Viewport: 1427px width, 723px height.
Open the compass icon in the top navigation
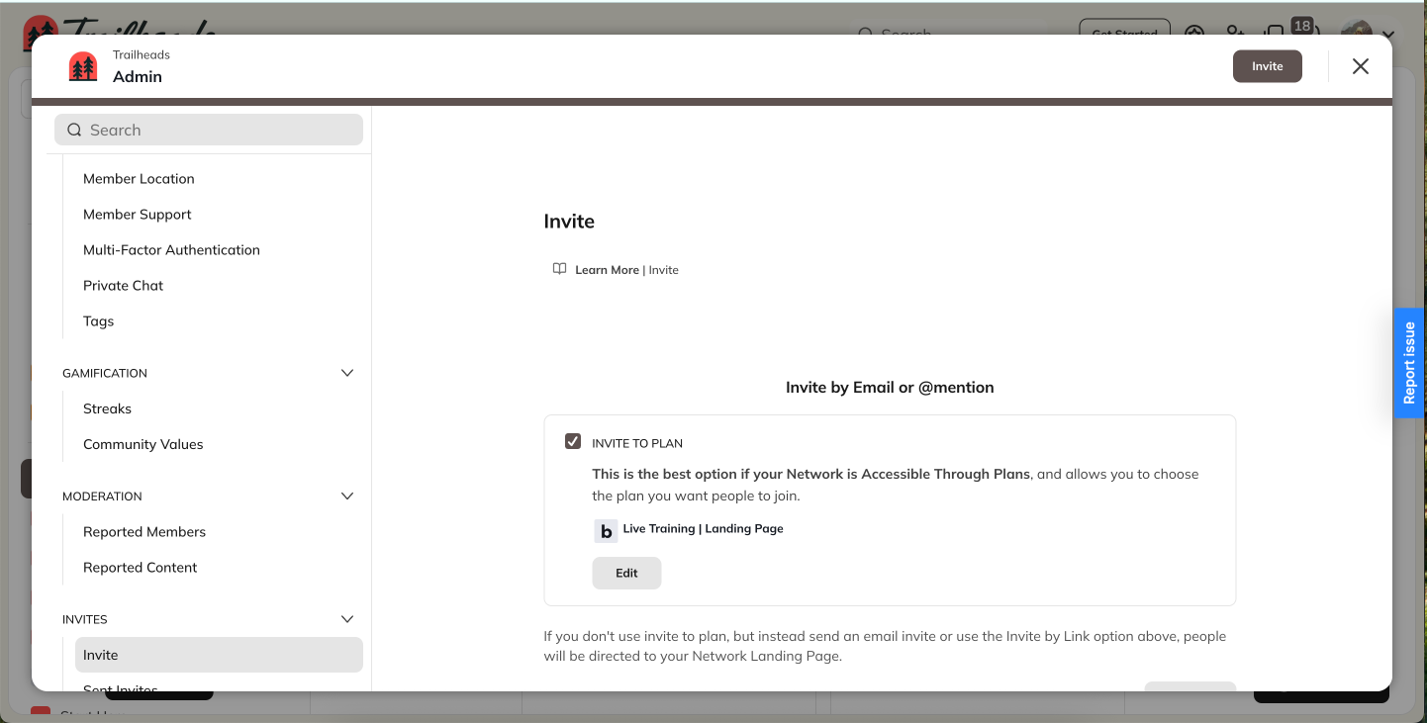tap(1194, 33)
